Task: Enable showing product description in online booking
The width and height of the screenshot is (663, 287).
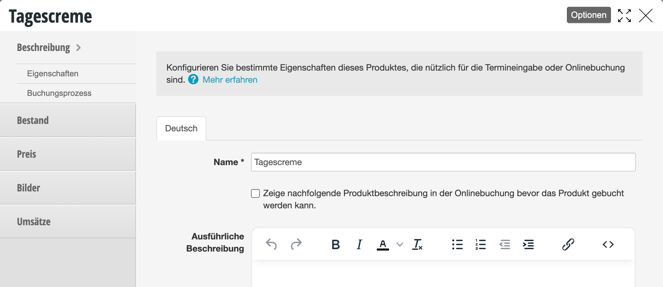Action: tap(255, 193)
